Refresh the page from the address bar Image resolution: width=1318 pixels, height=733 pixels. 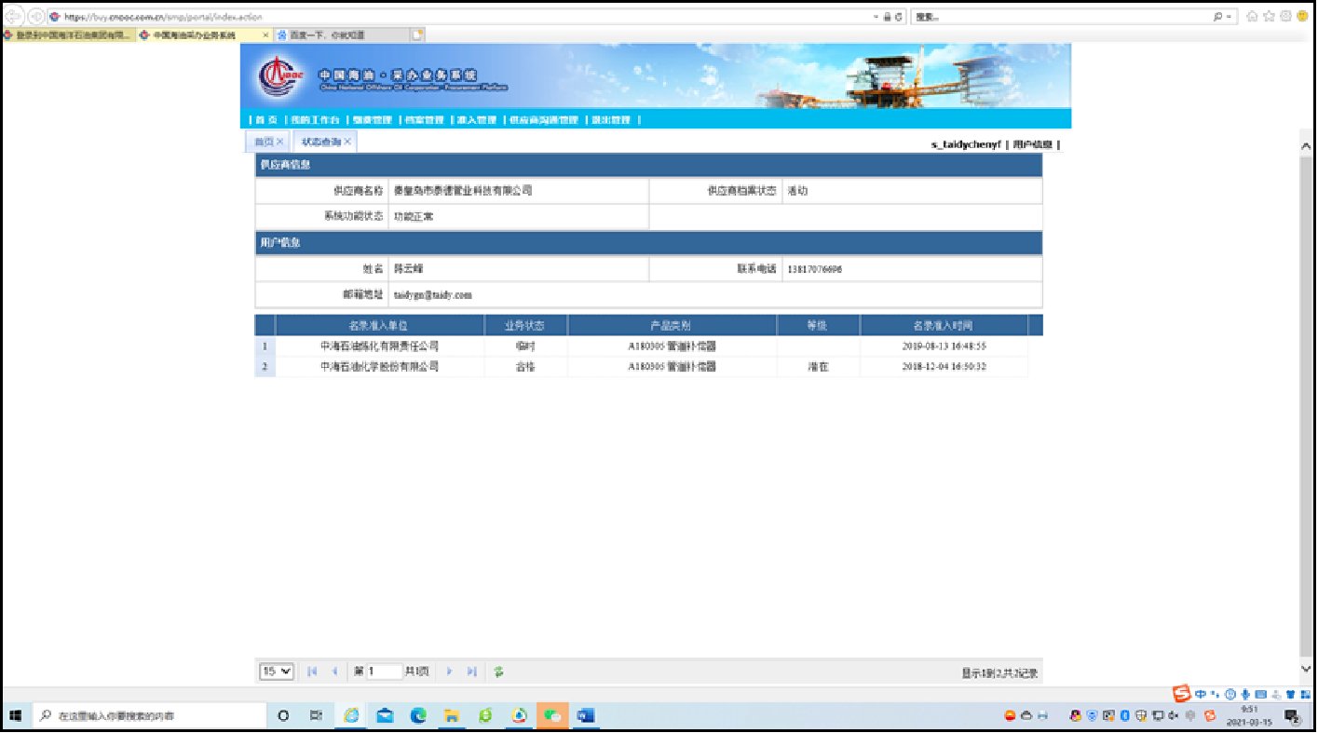coord(898,17)
